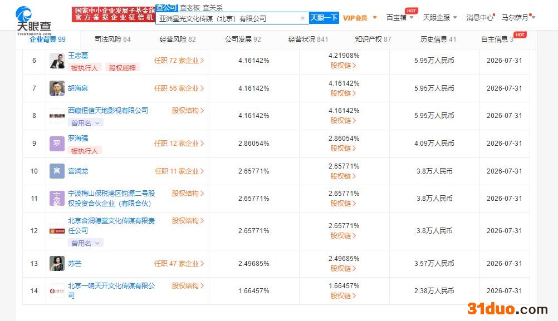Open 股权结构 for 西藏恒信天地影视

point(188,111)
